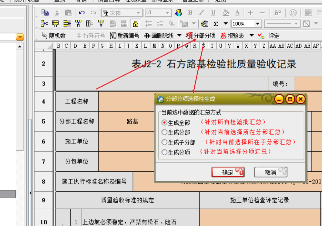The width and height of the screenshot is (322, 226).
Task: Click the 重新编号 toolbar button
Action: point(124,36)
